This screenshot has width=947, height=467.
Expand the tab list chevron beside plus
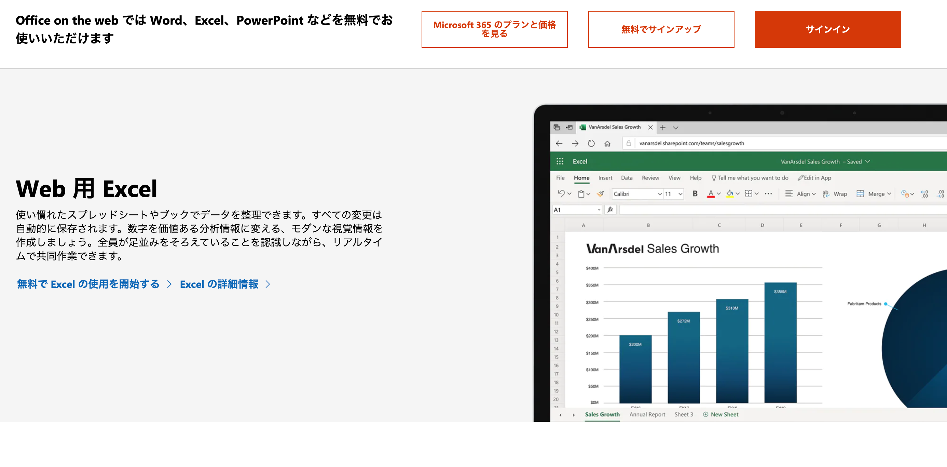[x=675, y=128]
